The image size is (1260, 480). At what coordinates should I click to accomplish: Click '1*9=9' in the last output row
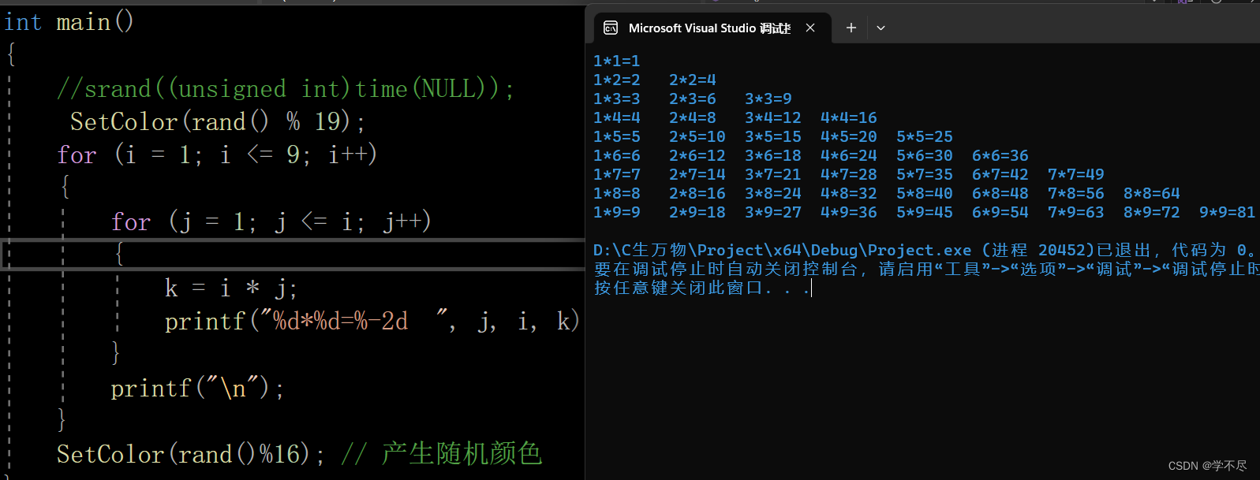tap(617, 212)
